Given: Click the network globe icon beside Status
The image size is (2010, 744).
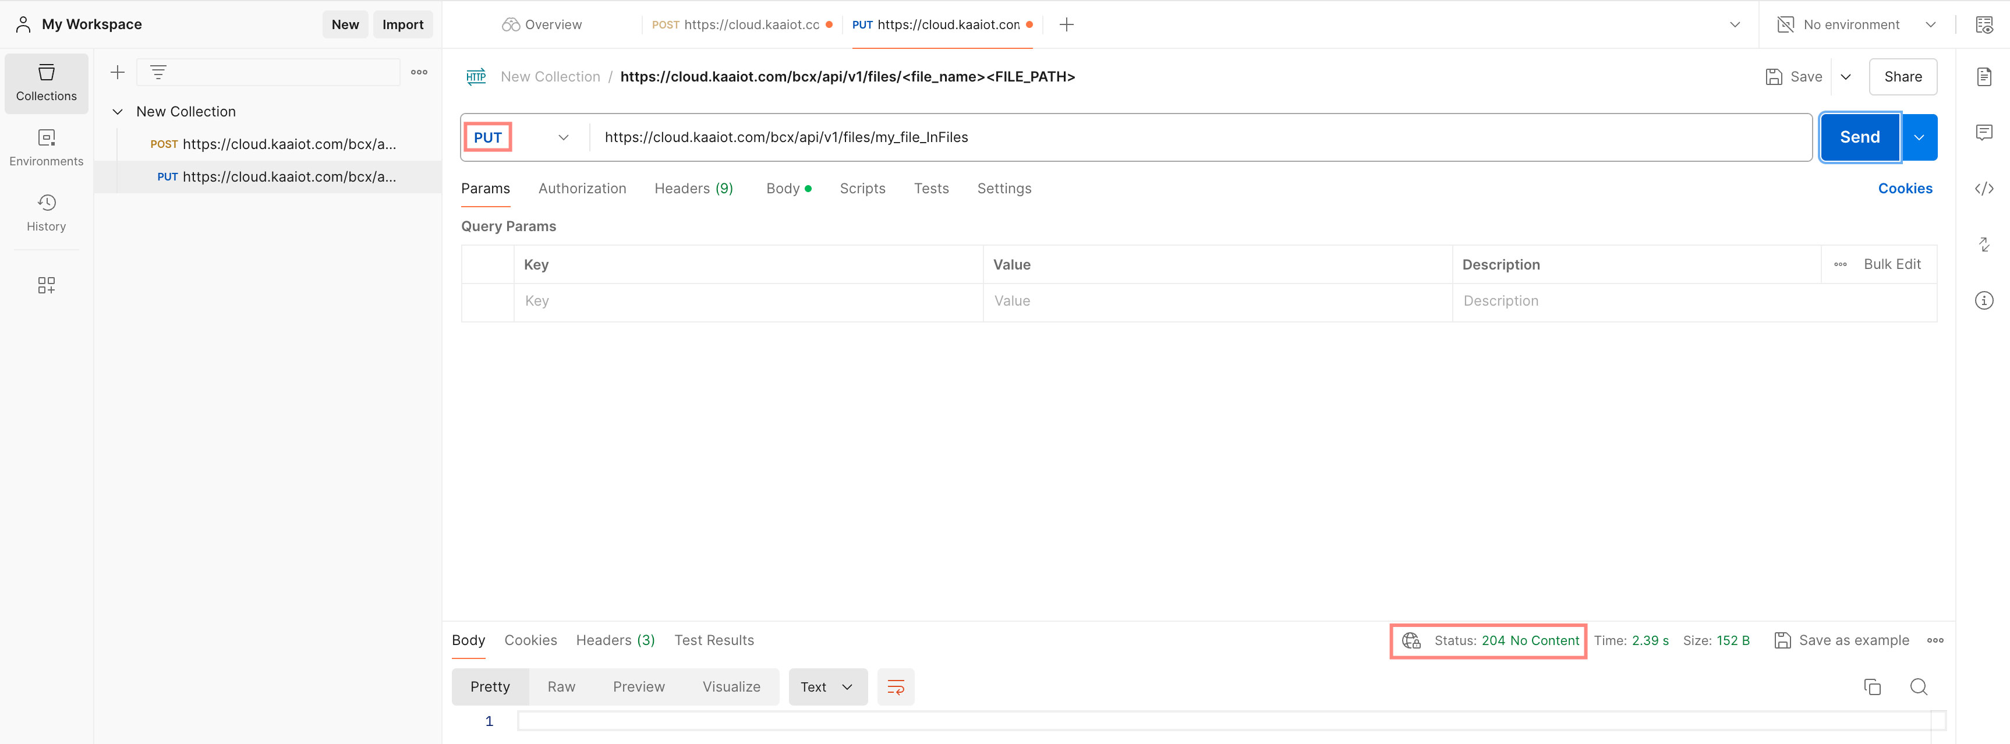Looking at the screenshot, I should pos(1411,640).
